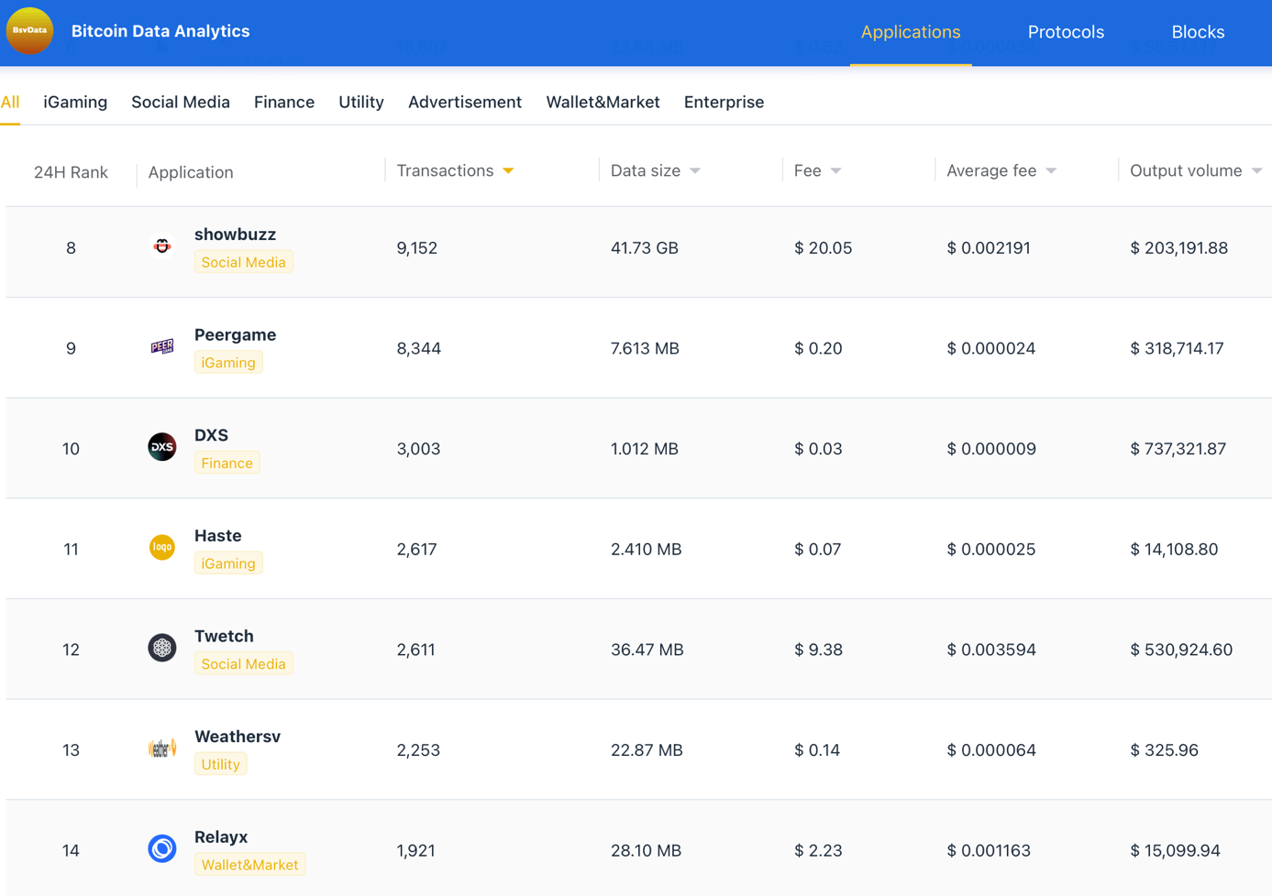Image resolution: width=1272 pixels, height=896 pixels.
Task: Sort by Transactions using its arrow
Action: 508,171
